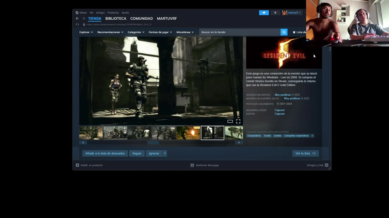Reload the store page
The width and height of the screenshot is (389, 218).
coord(77,25)
